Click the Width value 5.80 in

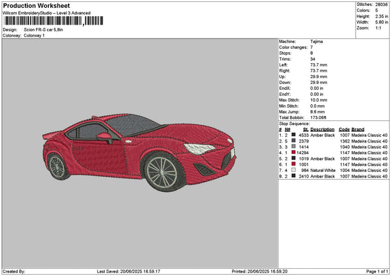coord(381,22)
